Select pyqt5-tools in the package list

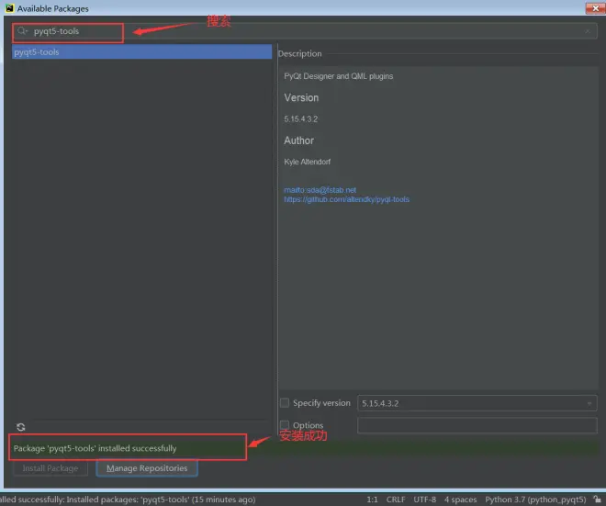(x=141, y=51)
